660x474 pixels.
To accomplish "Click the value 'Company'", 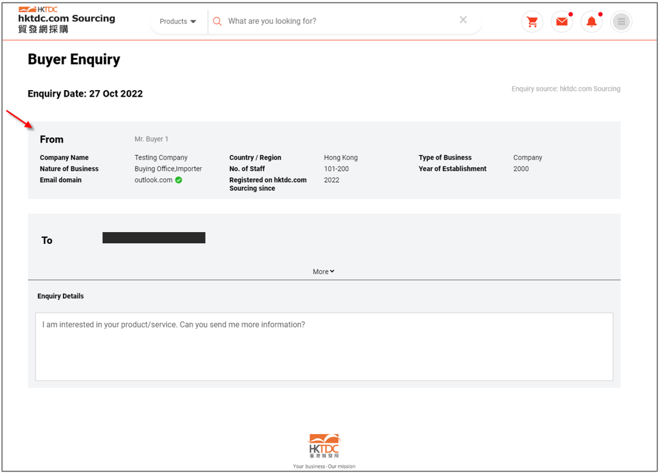I will [x=528, y=158].
